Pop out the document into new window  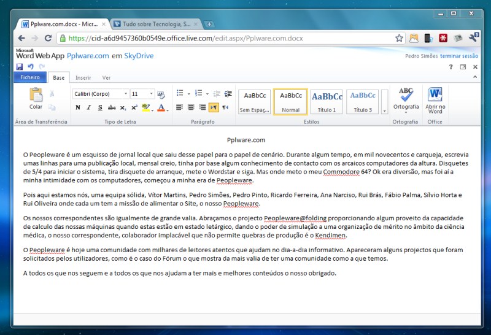463,67
